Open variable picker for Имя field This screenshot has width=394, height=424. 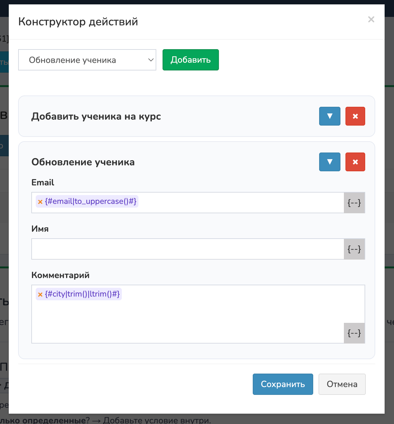354,249
